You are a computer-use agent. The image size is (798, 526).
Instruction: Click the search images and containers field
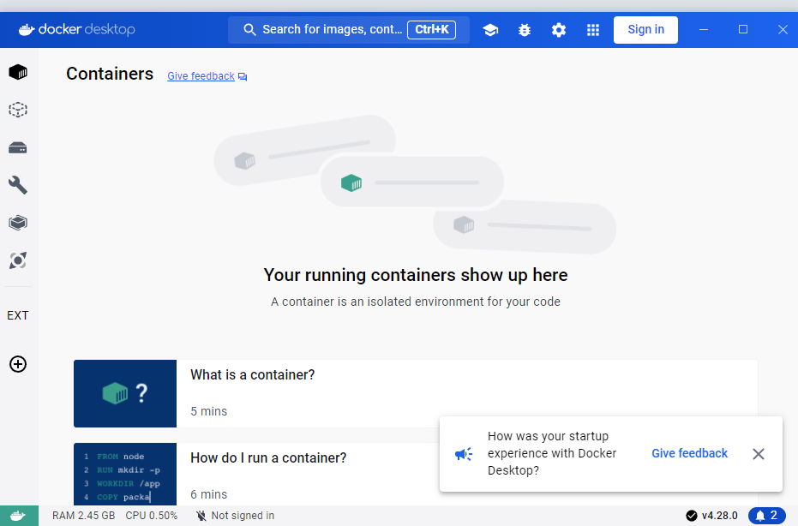[349, 29]
